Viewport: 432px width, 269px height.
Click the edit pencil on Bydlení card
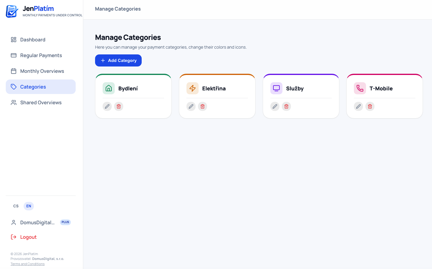(107, 106)
